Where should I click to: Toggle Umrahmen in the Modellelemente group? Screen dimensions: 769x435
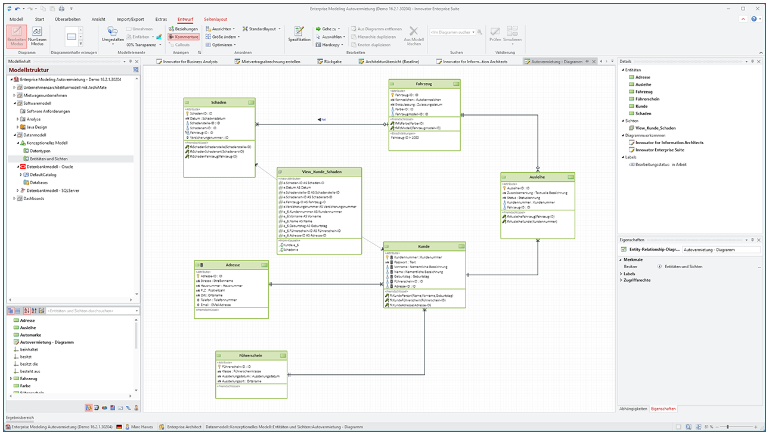(x=138, y=29)
